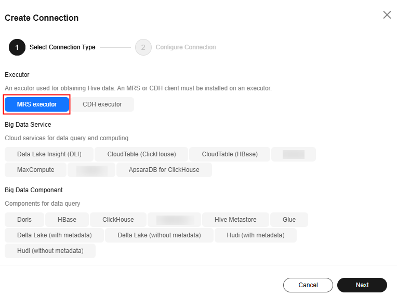The height and width of the screenshot is (295, 397).
Task: Choose Delta Lake (without metadata)
Action: pyautogui.click(x=159, y=235)
